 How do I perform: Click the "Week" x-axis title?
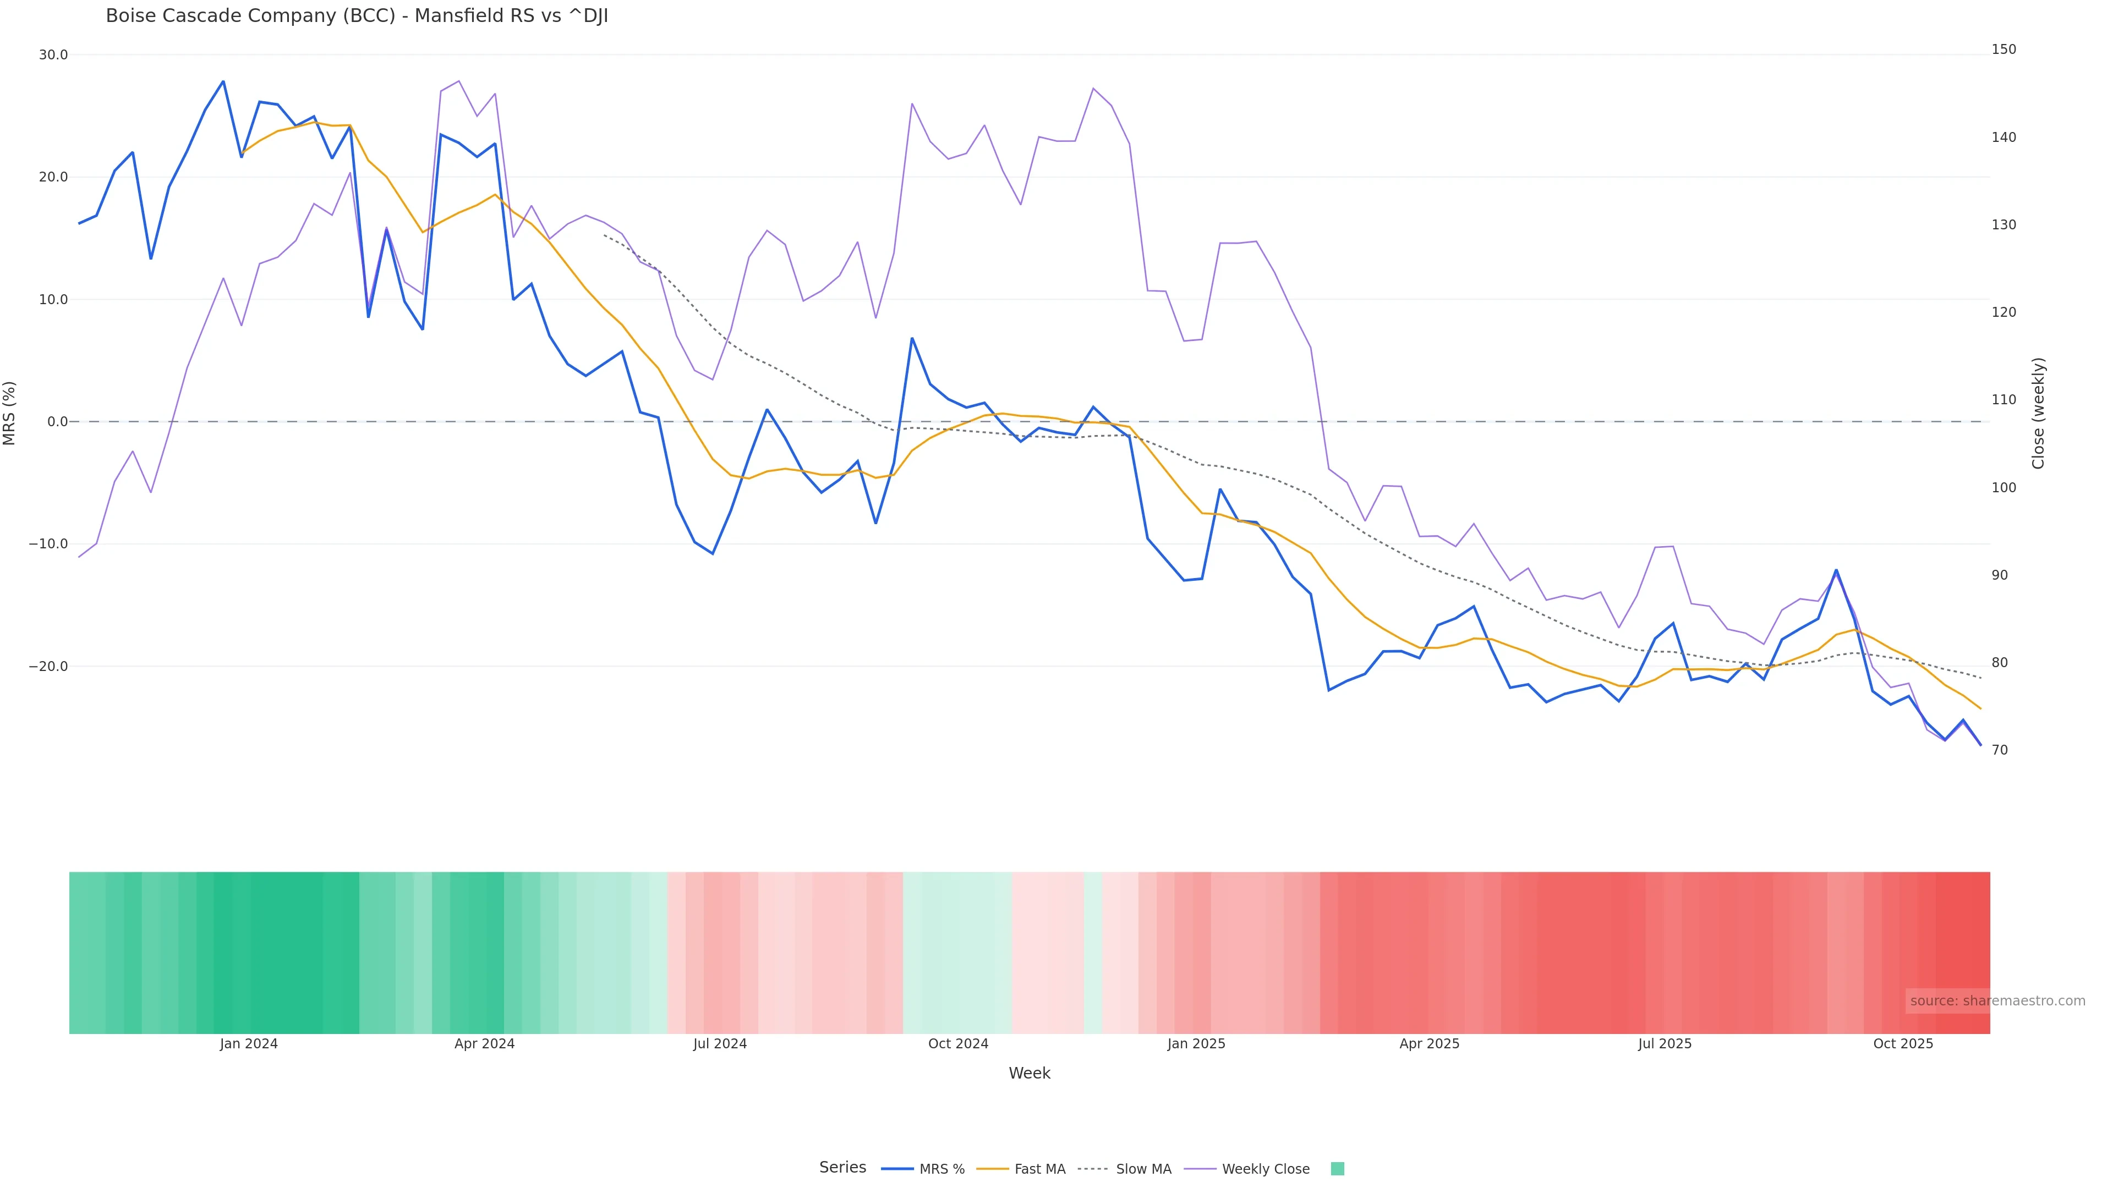coord(1028,1073)
